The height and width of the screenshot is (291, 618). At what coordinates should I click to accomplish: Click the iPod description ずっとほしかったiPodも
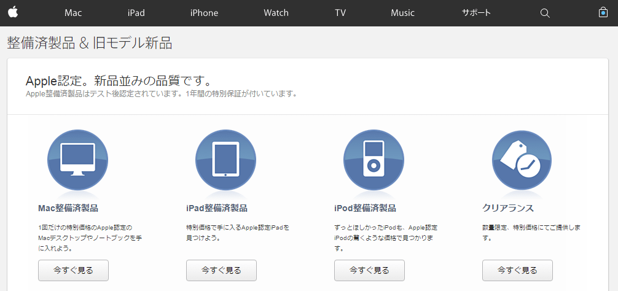(x=385, y=238)
